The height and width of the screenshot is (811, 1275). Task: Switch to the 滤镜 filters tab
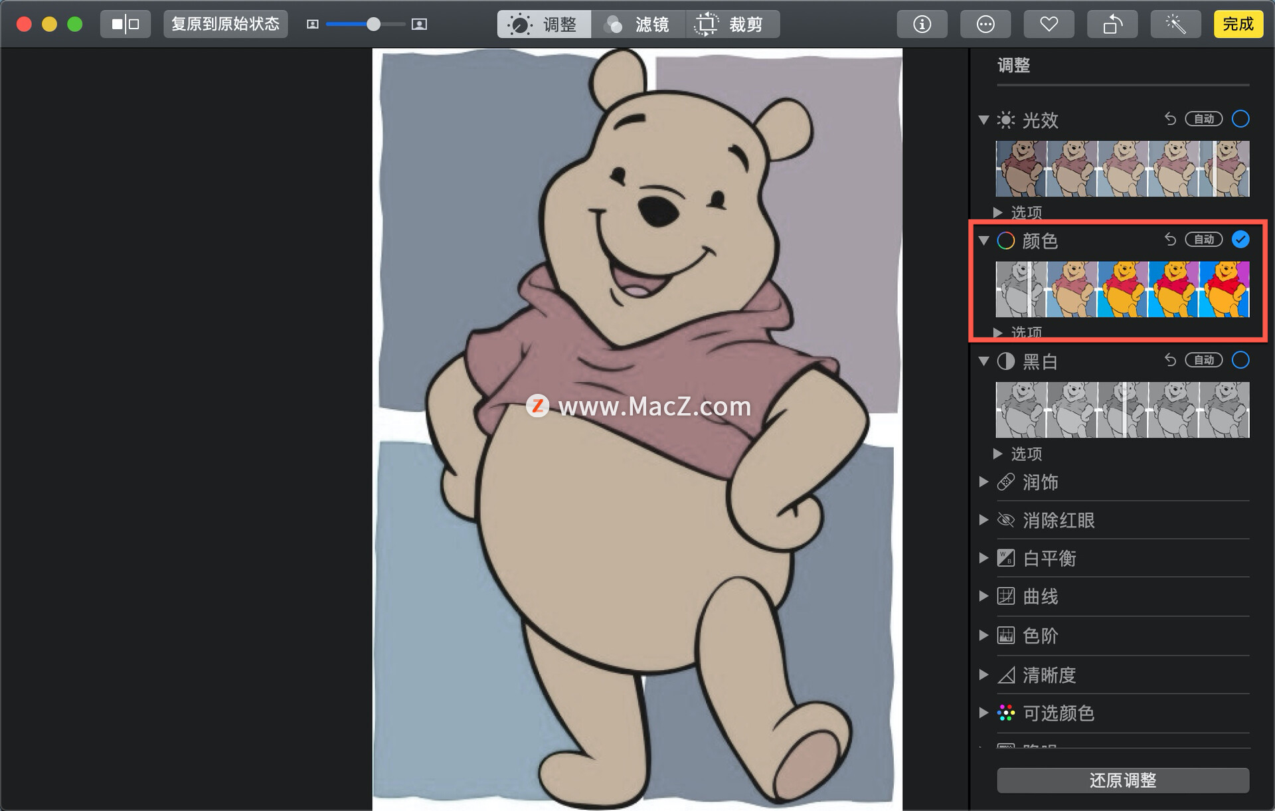click(637, 25)
